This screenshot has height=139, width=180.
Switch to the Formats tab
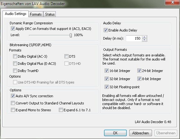(x=36, y=14)
